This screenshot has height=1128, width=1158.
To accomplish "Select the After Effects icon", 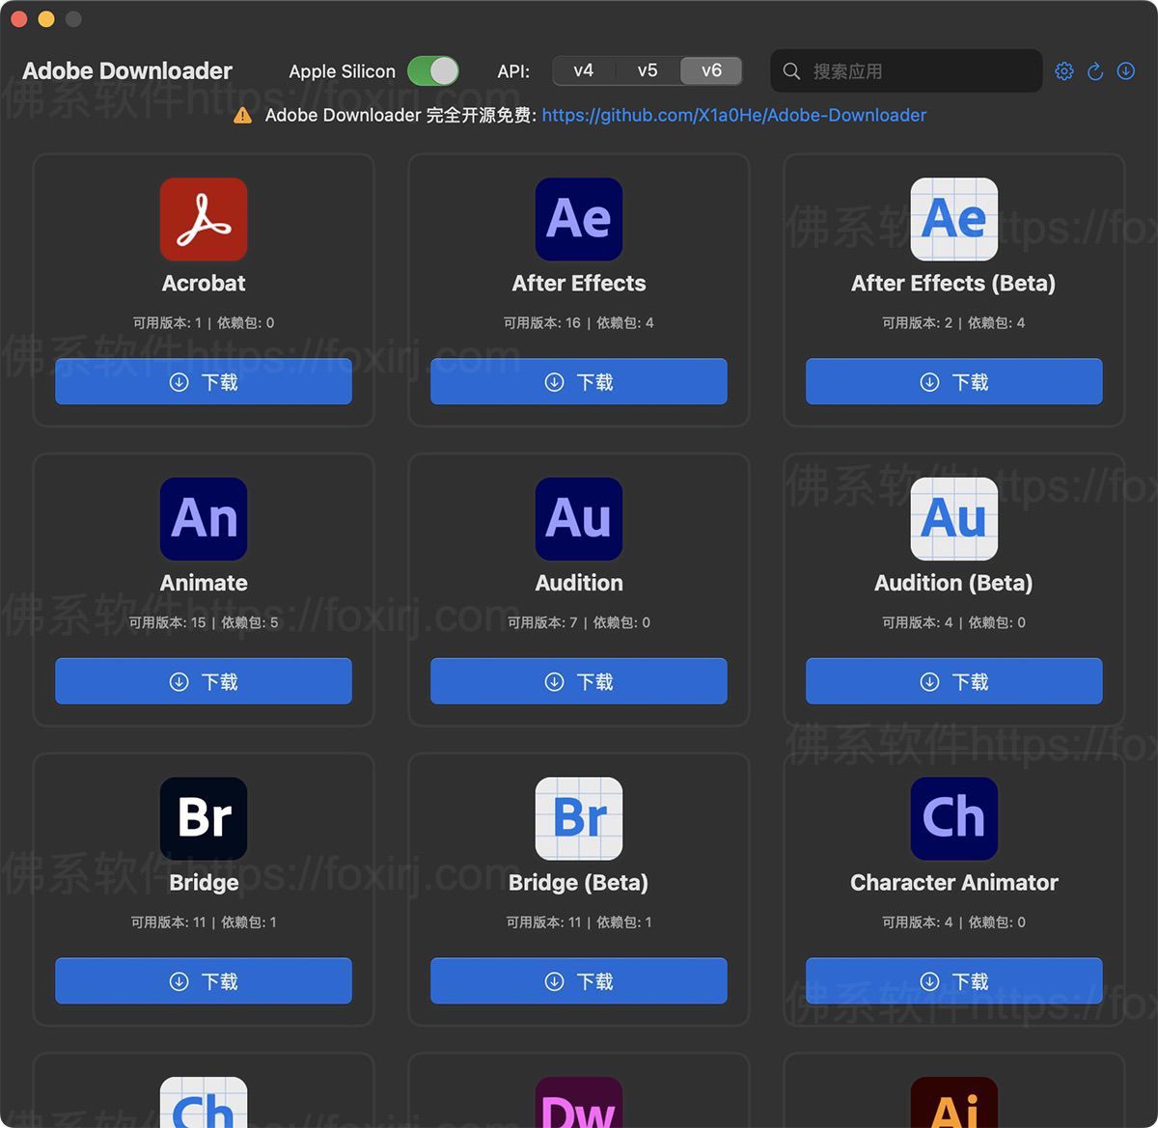I will 578,219.
